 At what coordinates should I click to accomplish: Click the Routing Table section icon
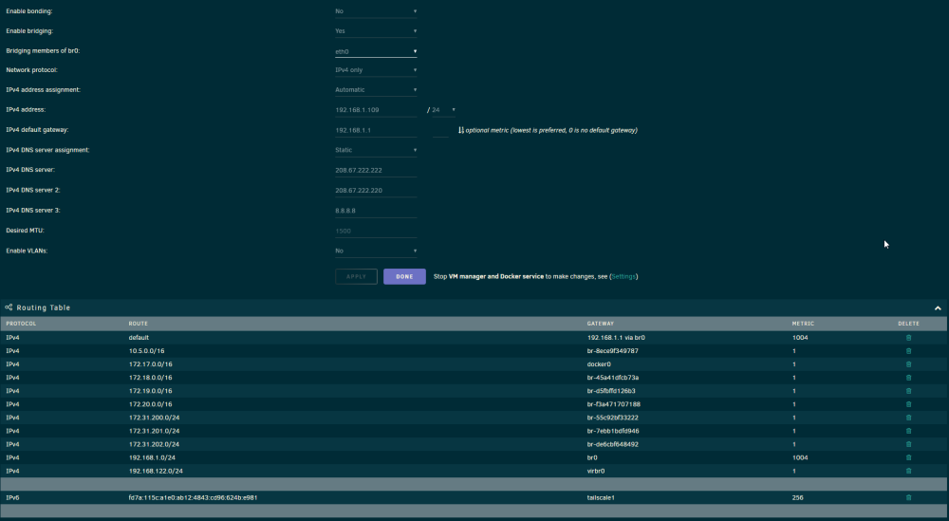[9, 307]
